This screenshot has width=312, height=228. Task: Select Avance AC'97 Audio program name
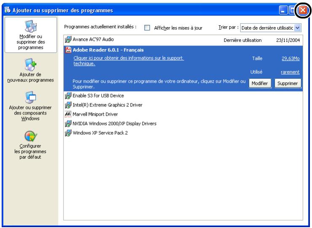[x=93, y=39]
